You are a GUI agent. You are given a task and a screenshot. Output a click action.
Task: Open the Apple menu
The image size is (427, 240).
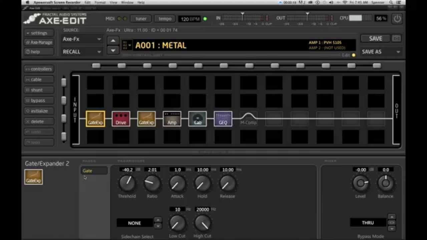click(27, 2)
